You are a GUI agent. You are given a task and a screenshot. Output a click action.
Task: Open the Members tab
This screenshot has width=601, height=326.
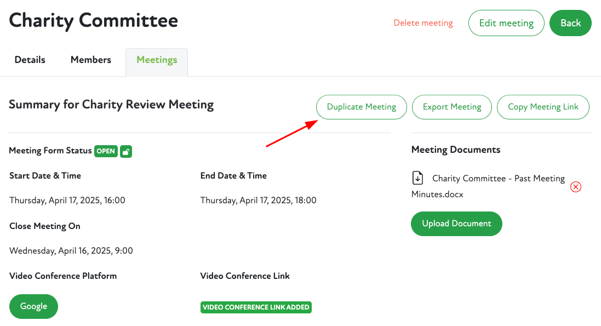coord(91,60)
